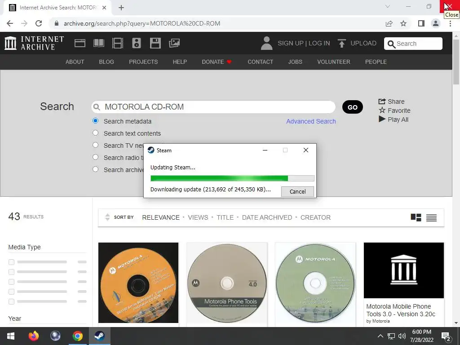Click the MOTOROLA CD-ROM search field
This screenshot has height=345, width=460.
(213, 107)
